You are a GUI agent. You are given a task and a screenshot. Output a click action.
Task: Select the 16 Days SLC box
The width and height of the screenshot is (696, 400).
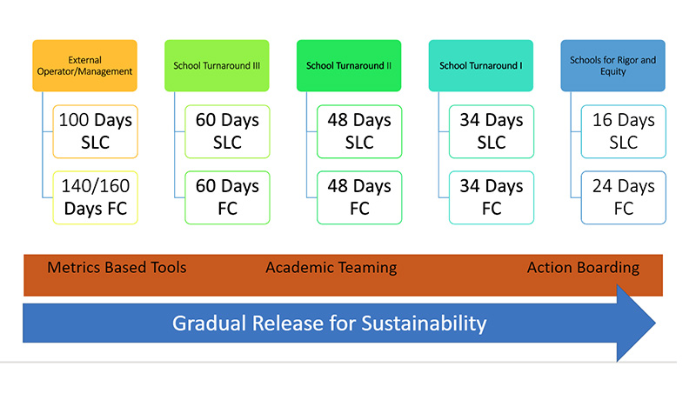(x=624, y=131)
